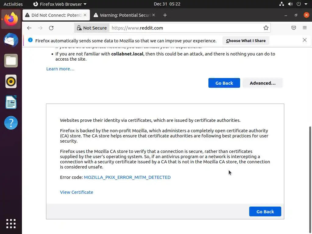Close the Firefox window

(307, 15)
